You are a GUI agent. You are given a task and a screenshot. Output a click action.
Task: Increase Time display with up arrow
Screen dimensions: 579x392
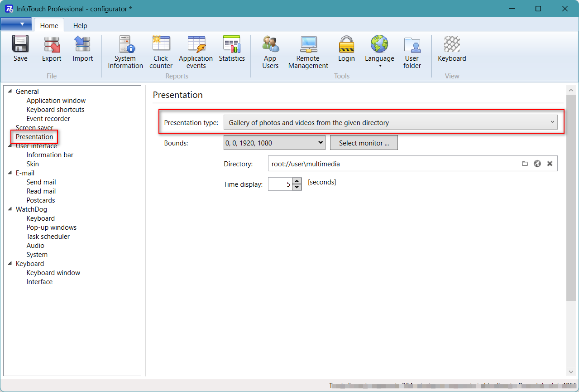pos(297,181)
